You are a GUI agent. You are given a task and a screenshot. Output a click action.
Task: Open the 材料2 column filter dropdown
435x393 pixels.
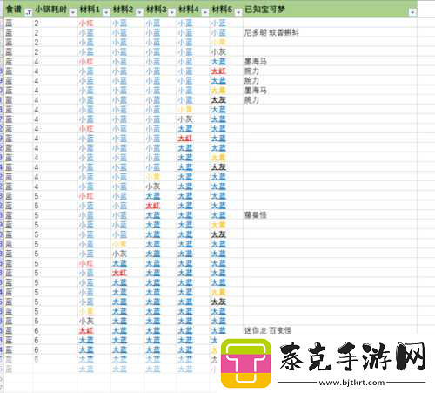click(x=139, y=12)
